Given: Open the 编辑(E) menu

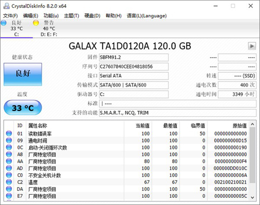Looking at the screenshot, I should [31, 16].
